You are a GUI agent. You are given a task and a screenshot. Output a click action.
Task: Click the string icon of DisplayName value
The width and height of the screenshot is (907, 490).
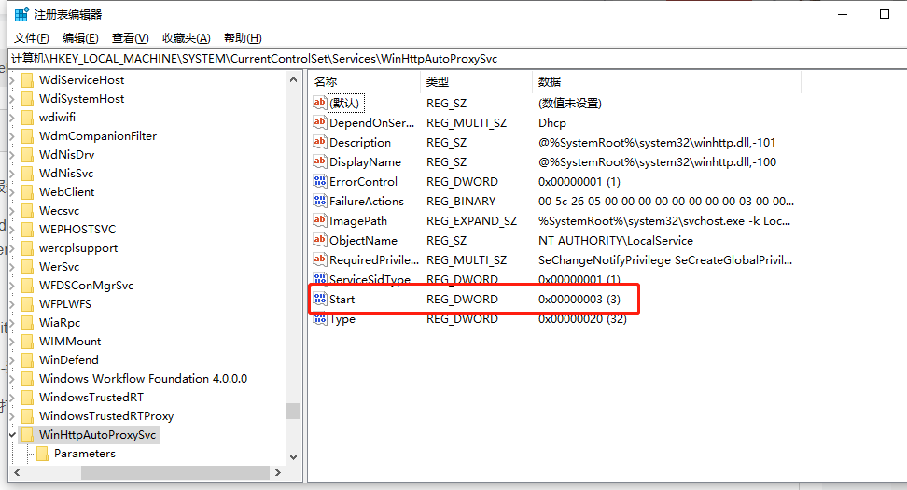click(320, 161)
